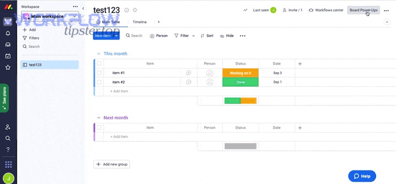The height and width of the screenshot is (184, 396).
Task: Add column plus in Next month group
Action: coord(300,128)
